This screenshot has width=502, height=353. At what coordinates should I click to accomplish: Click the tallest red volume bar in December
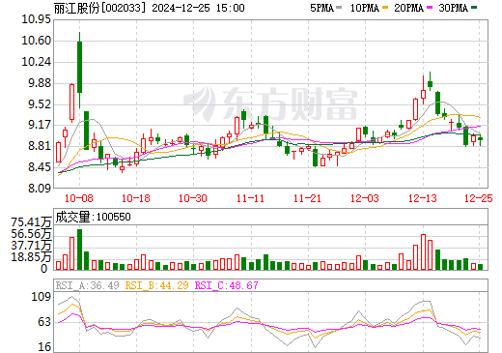pyautogui.click(x=423, y=252)
